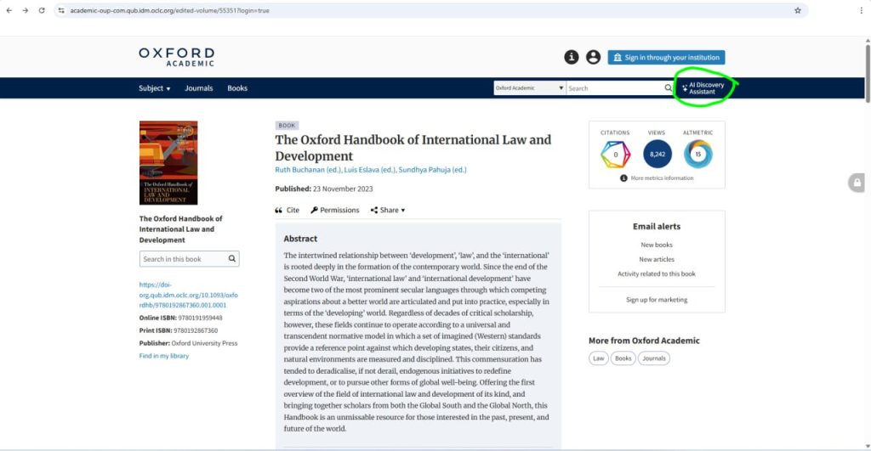Open the user account icon

coord(593,57)
